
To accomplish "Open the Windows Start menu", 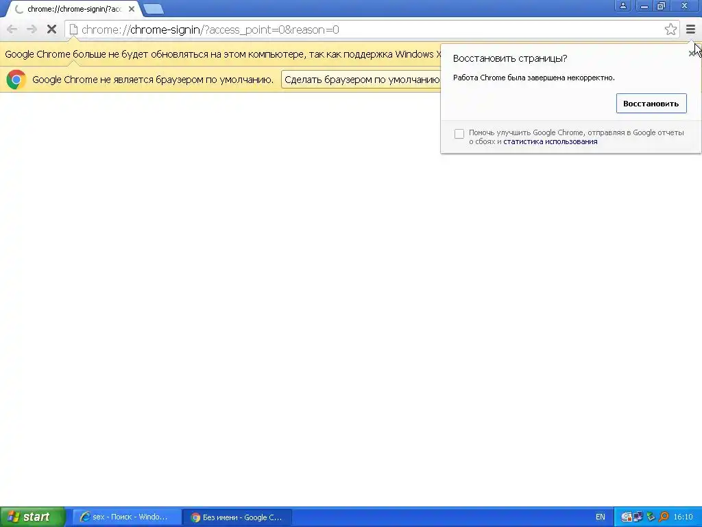I will (x=33, y=517).
